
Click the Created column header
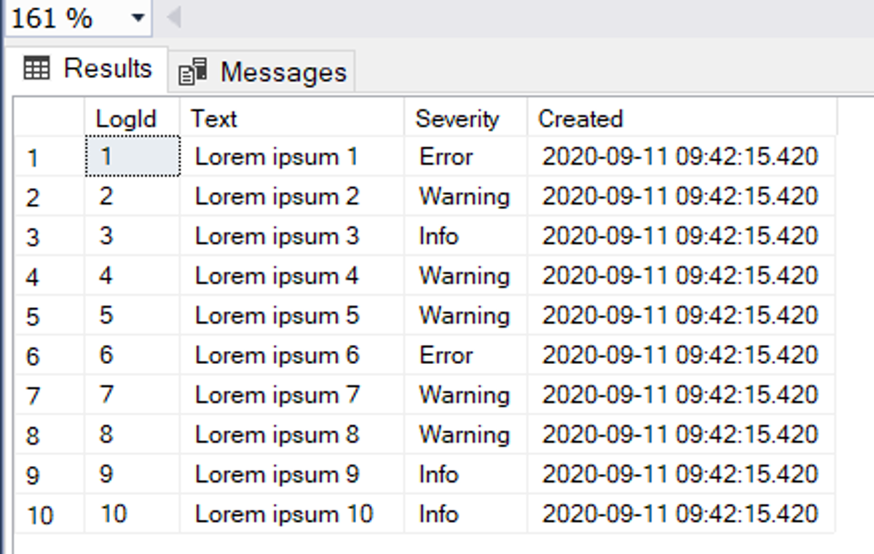pos(681,119)
